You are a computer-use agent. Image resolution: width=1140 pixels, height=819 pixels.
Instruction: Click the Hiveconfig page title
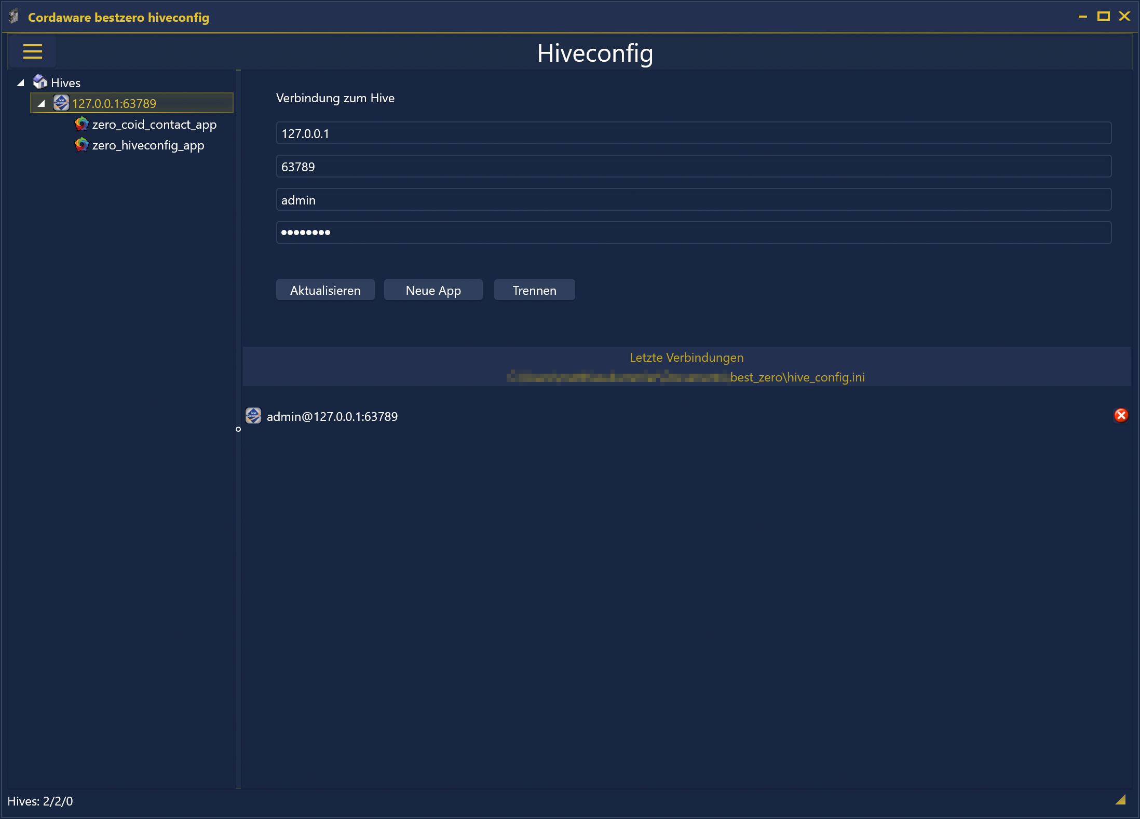click(595, 53)
